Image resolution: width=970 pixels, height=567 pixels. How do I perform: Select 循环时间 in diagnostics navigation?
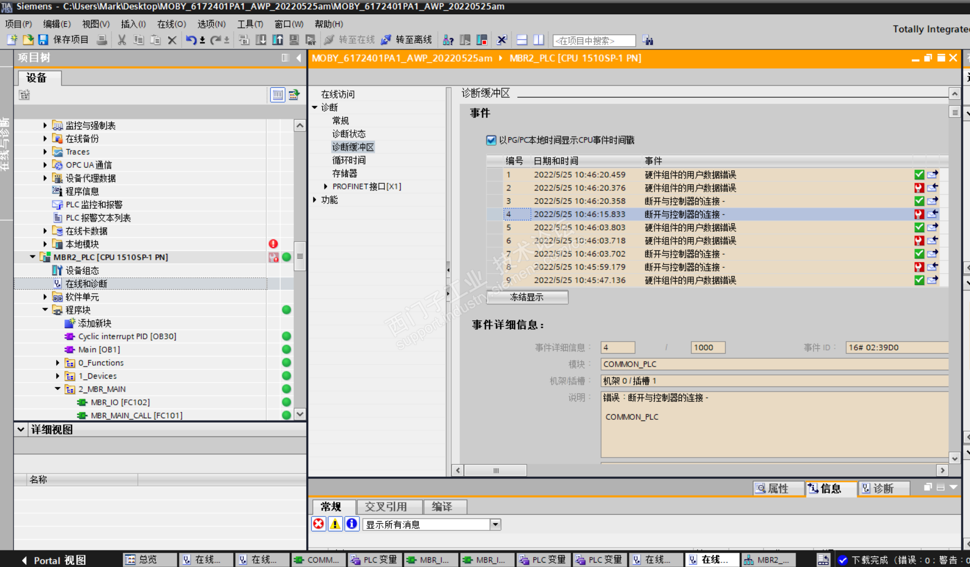click(349, 160)
